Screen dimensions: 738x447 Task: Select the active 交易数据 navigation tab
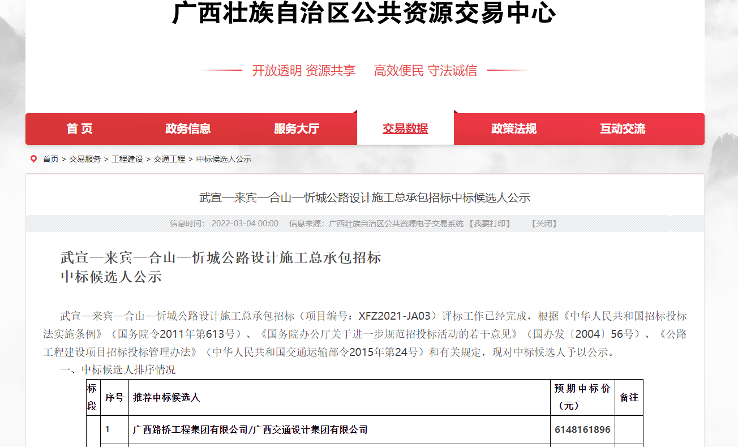point(405,129)
